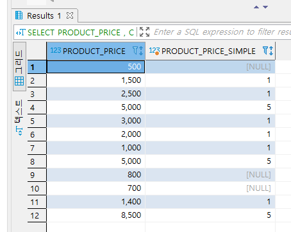The image size is (291, 232).
Task: Select row header 11
Action: (37, 202)
